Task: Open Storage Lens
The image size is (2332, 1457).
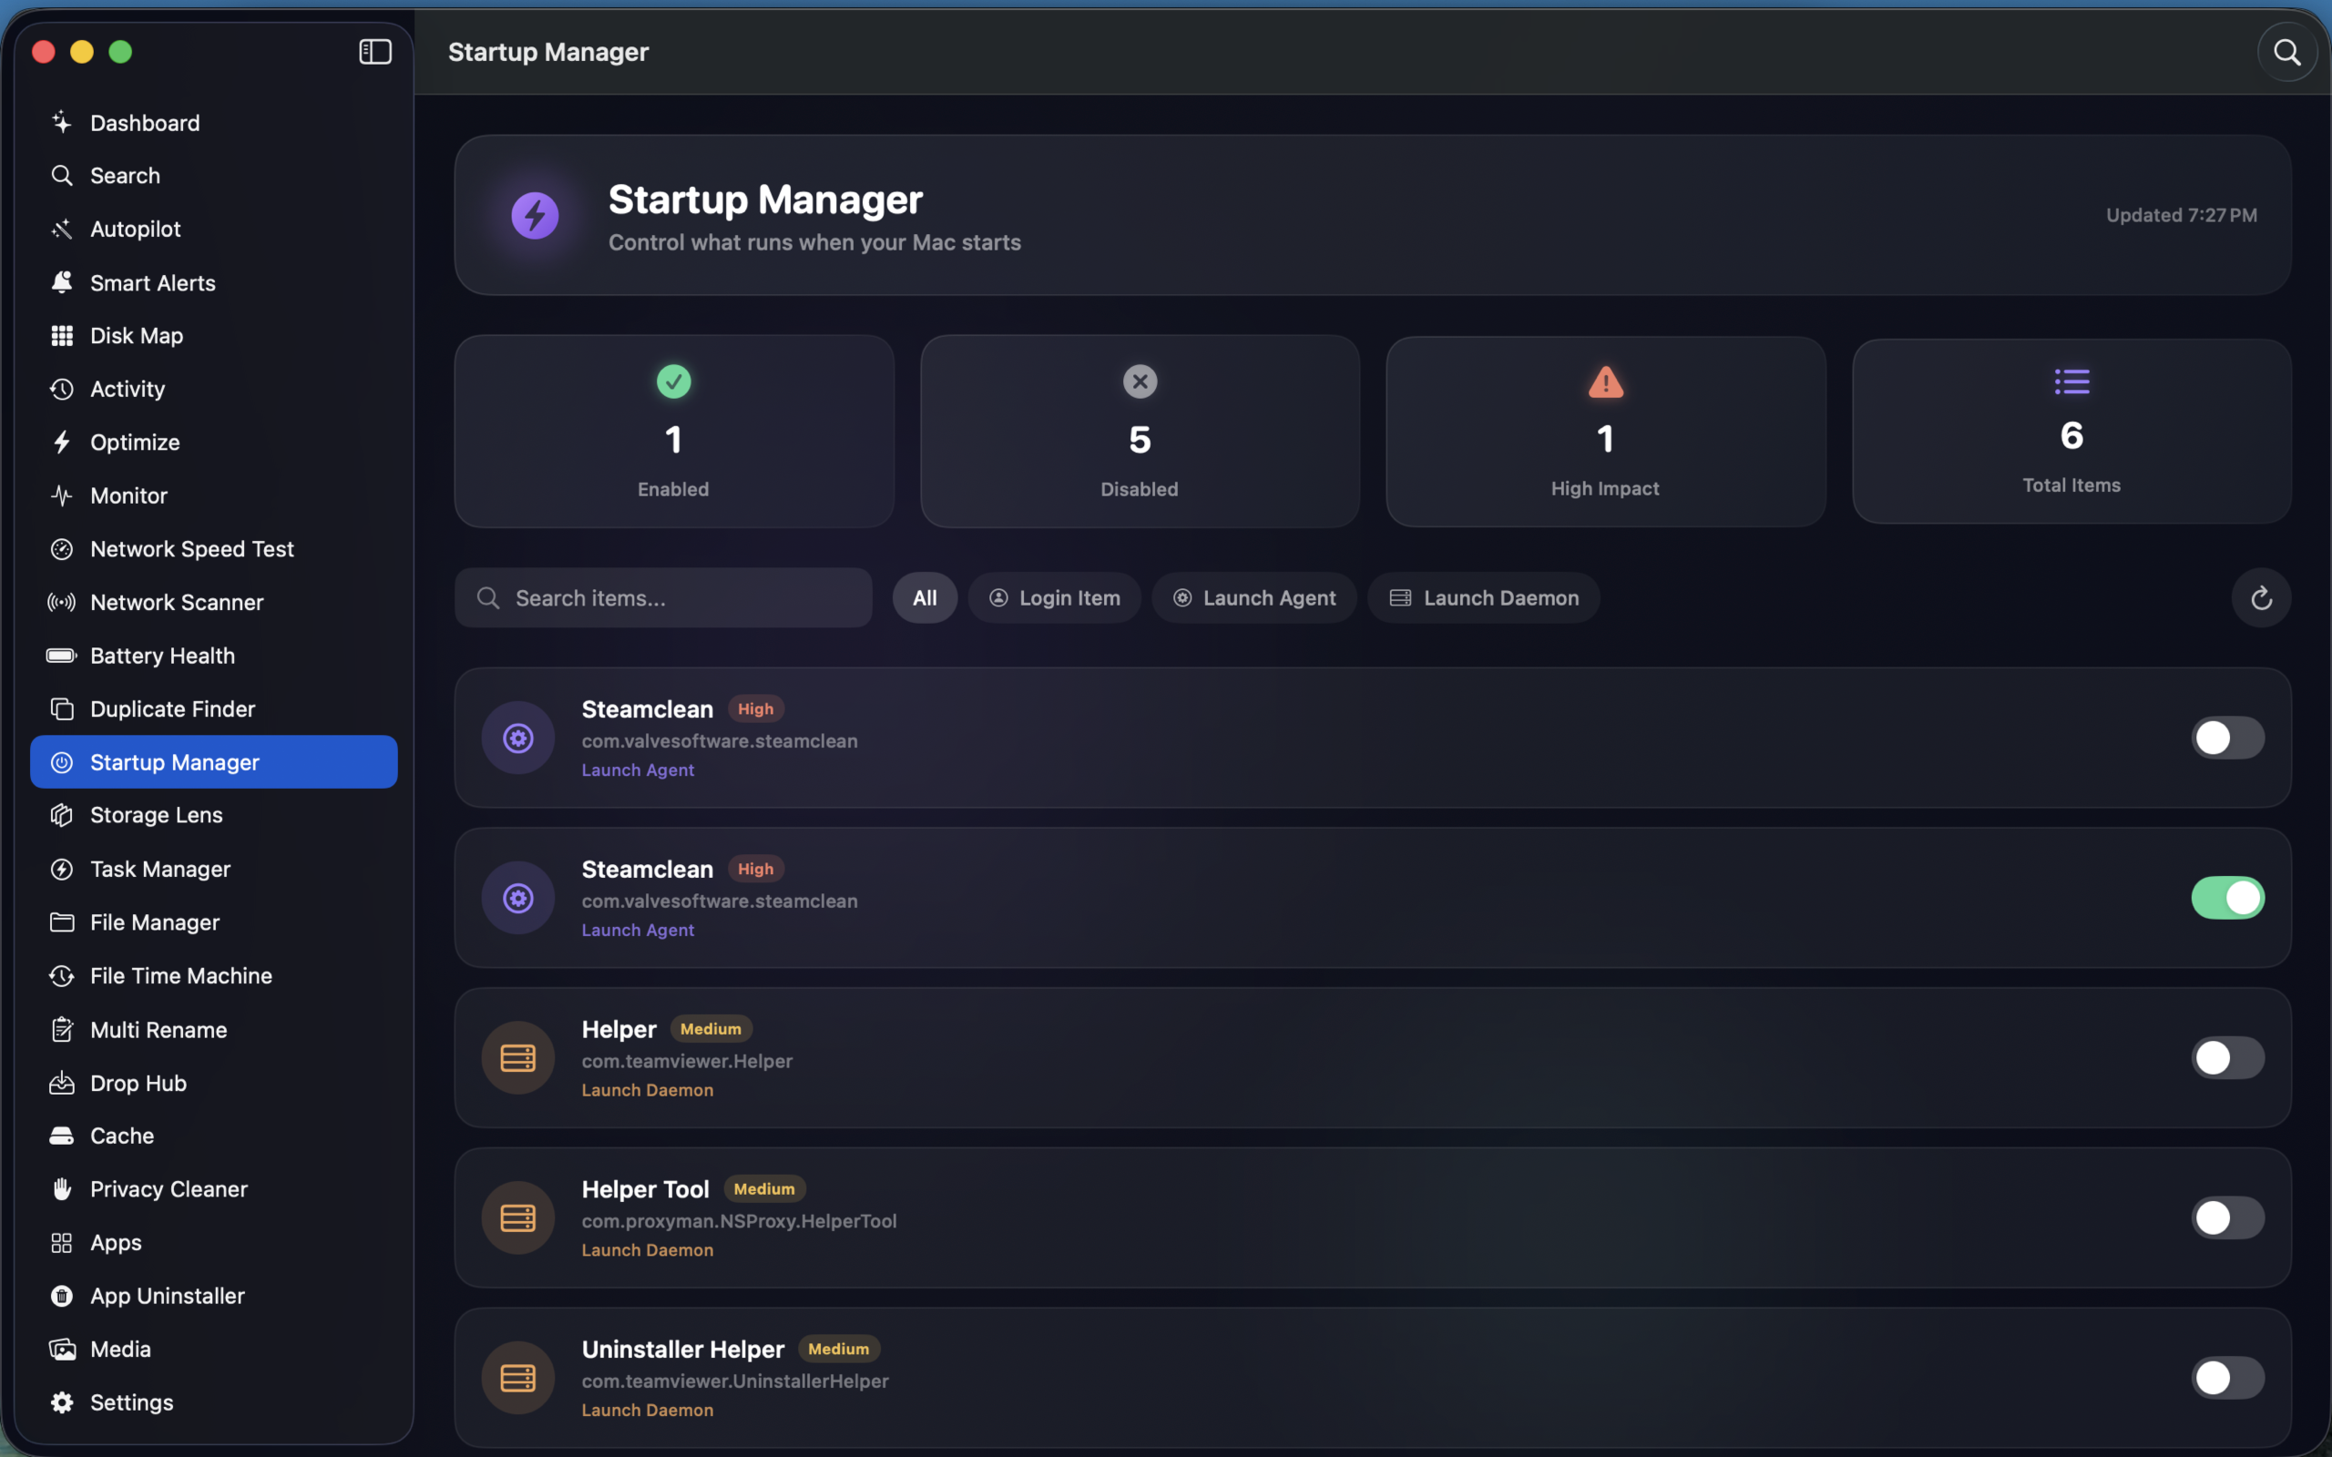Action: coord(213,815)
